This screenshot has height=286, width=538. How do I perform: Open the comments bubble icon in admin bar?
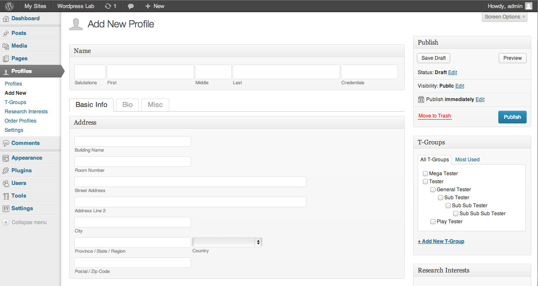coord(131,6)
